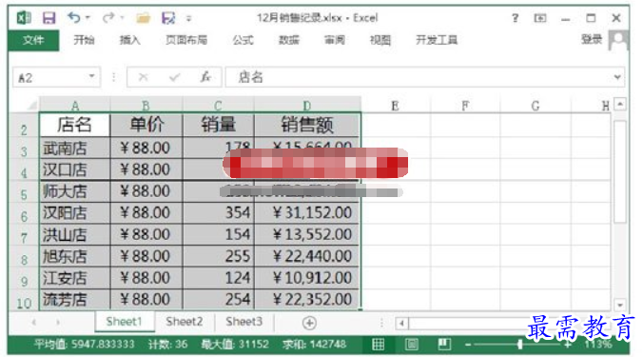
Task: Select the cell 流芳店
Action: tap(75, 300)
